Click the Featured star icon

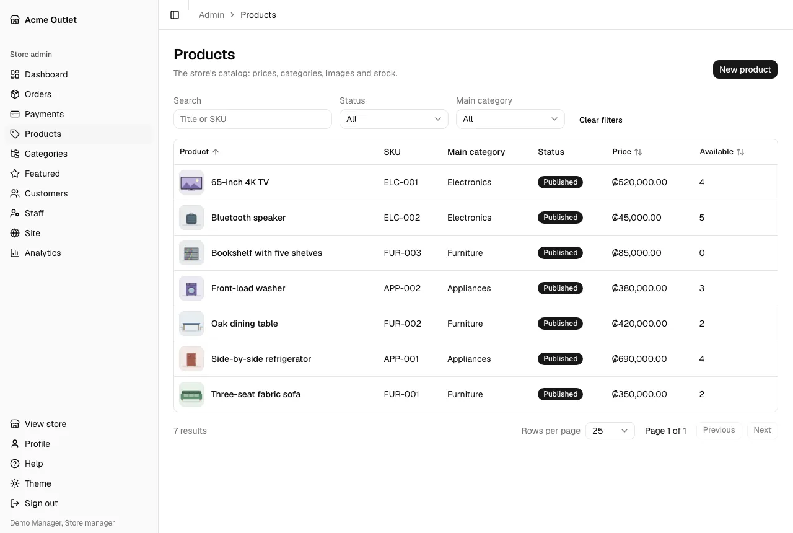(15, 174)
